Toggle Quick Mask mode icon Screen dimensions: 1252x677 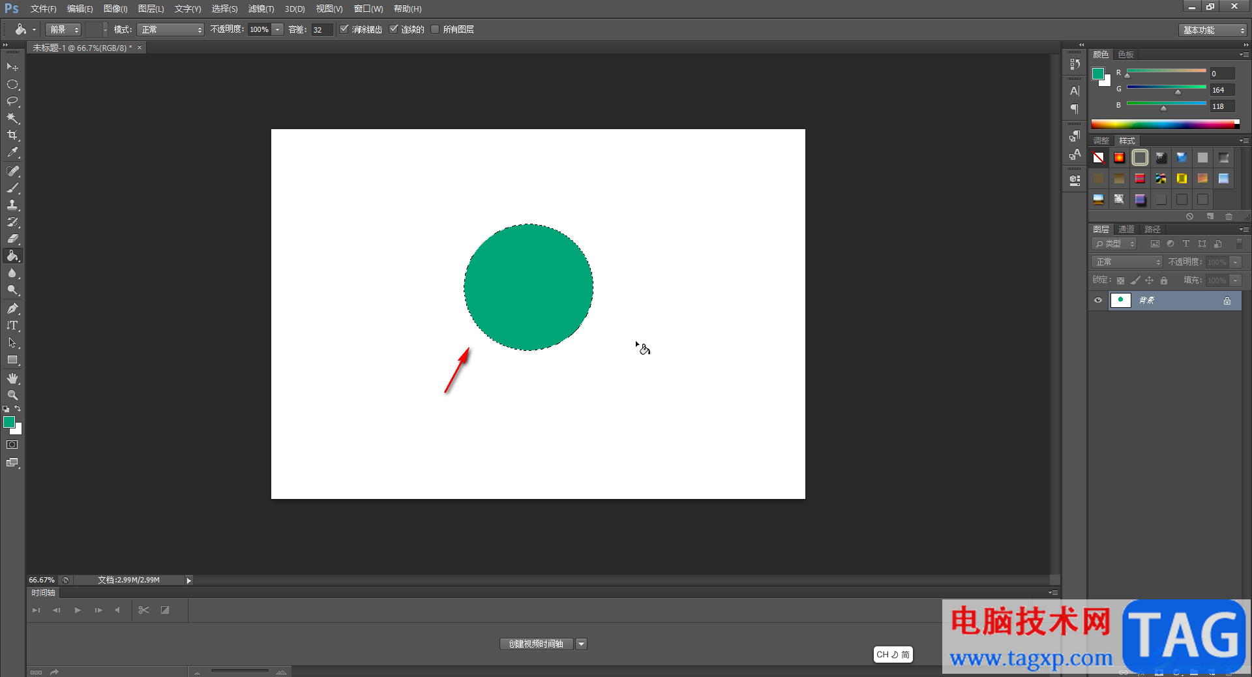[12, 445]
